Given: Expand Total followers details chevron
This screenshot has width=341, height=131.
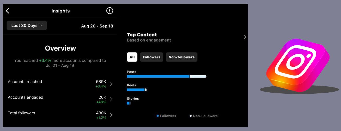Looking at the screenshot, I should 111,115.
